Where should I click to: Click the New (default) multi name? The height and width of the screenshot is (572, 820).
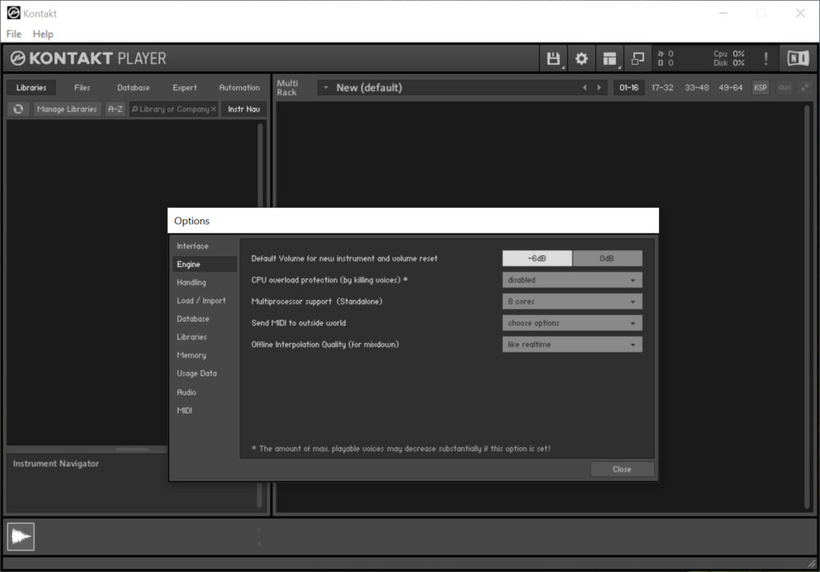[369, 88]
